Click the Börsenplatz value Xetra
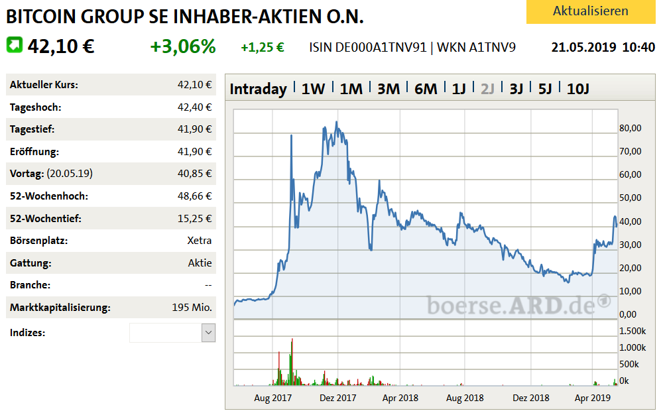The height and width of the screenshot is (419, 663). pyautogui.click(x=199, y=241)
